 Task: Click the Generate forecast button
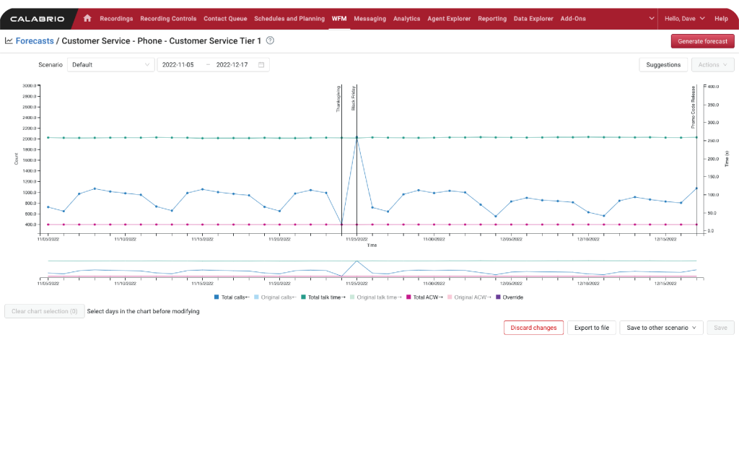pyautogui.click(x=702, y=41)
